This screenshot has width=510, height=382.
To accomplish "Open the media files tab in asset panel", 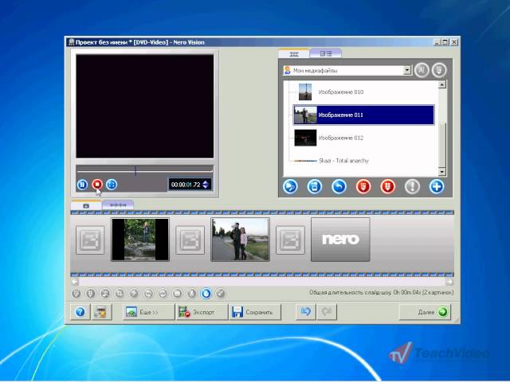I will 294,53.
